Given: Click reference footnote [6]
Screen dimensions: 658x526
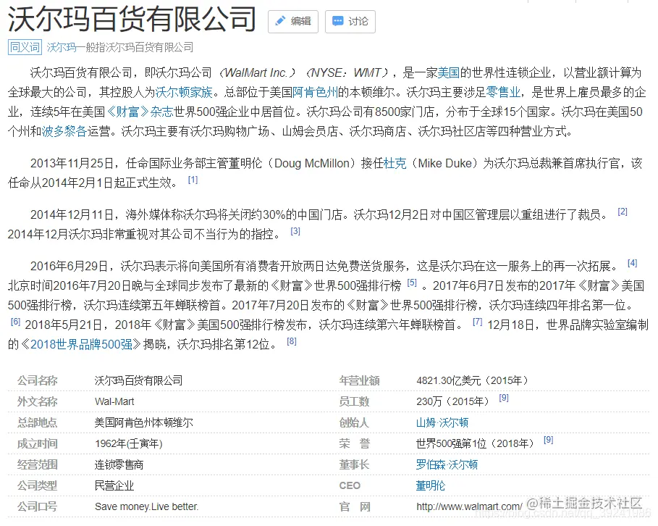Looking at the screenshot, I should click(x=15, y=322).
